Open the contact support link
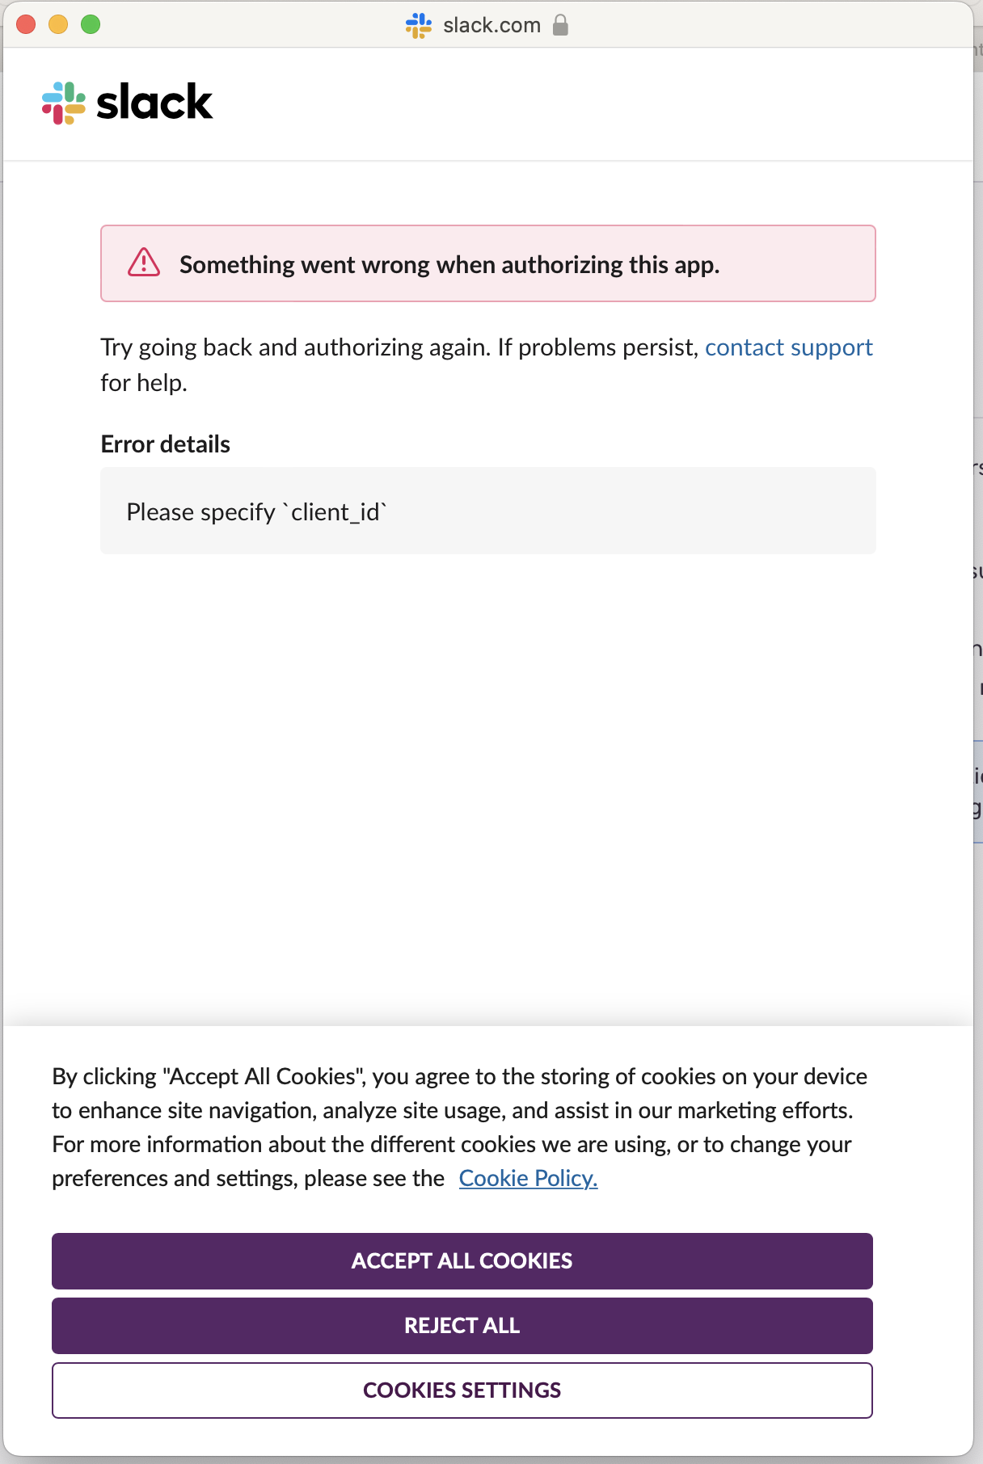Viewport: 983px width, 1464px height. [789, 347]
